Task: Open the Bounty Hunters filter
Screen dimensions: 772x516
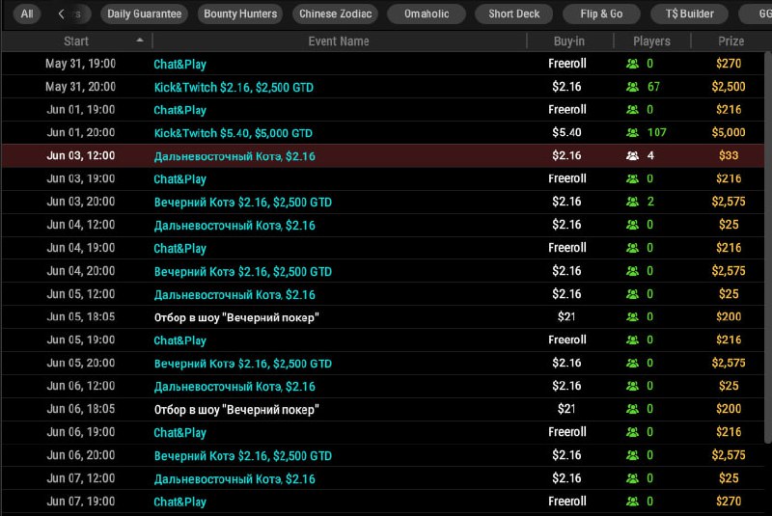Action: [240, 14]
